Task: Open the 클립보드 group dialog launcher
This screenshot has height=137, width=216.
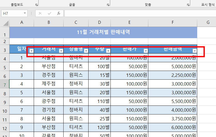Action: coord(37,5)
